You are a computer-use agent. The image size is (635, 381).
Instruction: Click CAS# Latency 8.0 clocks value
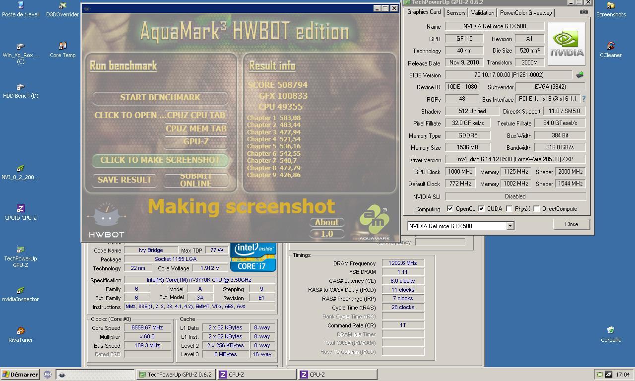tap(403, 281)
